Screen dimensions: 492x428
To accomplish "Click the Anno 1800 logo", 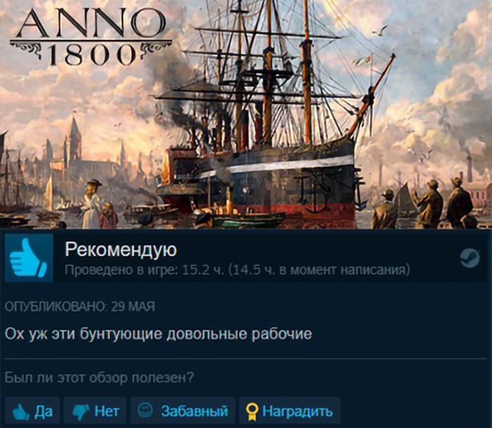I will coord(91,36).
